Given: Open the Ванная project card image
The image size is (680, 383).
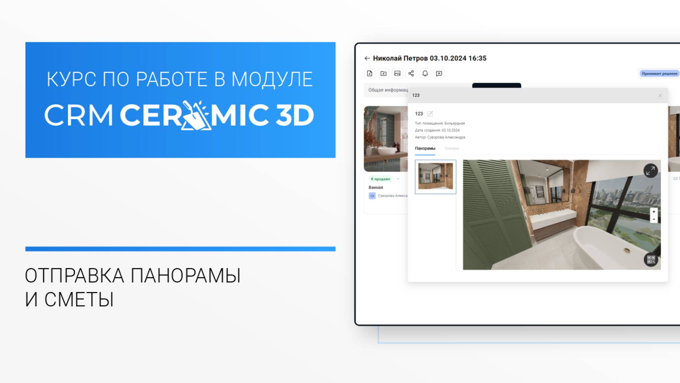Looking at the screenshot, I should [x=386, y=139].
